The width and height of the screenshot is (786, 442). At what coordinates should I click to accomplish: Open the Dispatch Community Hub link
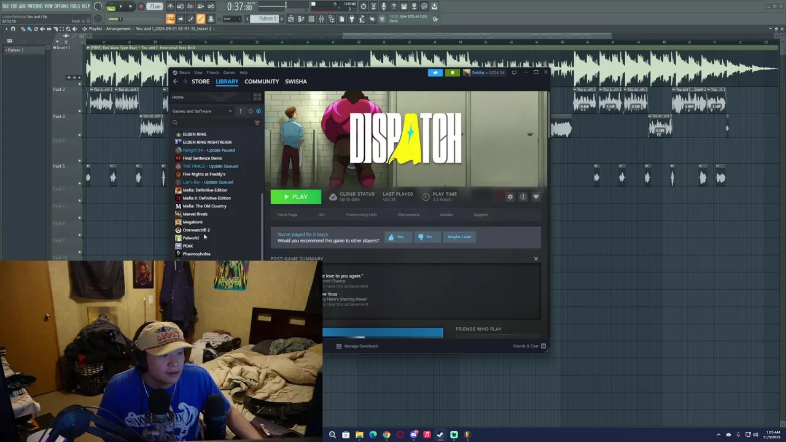tap(361, 215)
